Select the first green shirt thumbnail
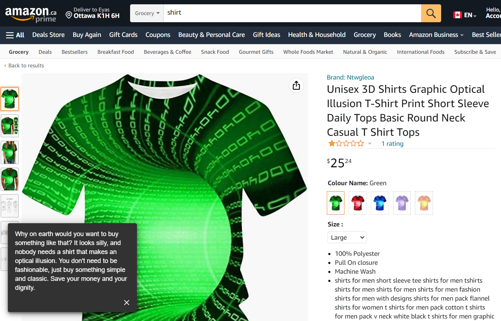The width and height of the screenshot is (501, 321). pos(10,99)
